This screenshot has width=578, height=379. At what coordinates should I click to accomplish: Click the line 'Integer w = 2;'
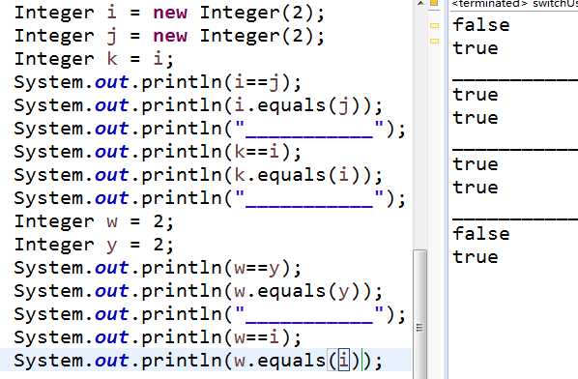(94, 221)
